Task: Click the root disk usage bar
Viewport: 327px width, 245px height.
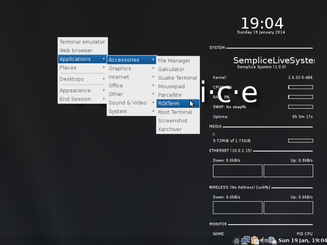Action: coord(300,141)
